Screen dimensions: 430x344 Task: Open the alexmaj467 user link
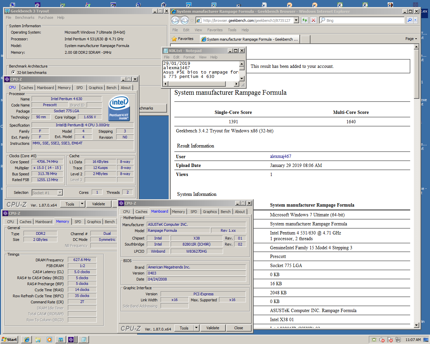(x=281, y=156)
